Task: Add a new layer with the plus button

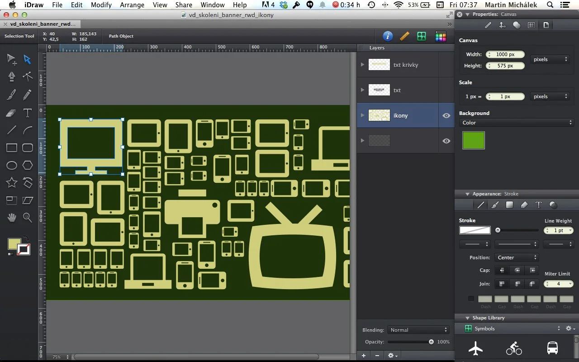Action: pyautogui.click(x=364, y=356)
